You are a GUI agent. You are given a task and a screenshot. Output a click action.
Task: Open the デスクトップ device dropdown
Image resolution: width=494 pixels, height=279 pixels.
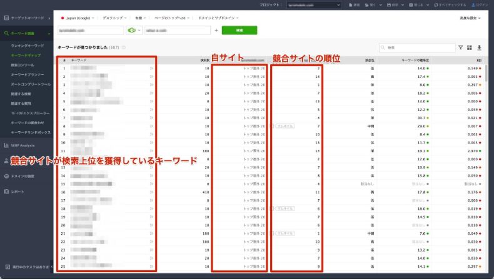coord(114,18)
